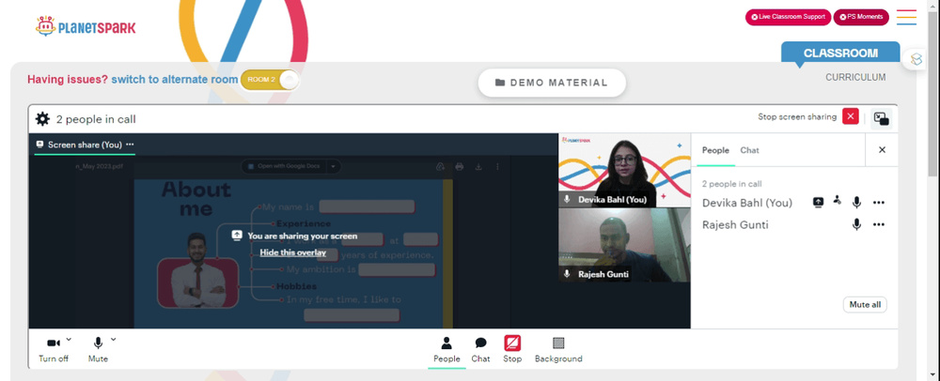The width and height of the screenshot is (940, 381).
Task: Switch to the People tab in the side panel
Action: pos(715,150)
